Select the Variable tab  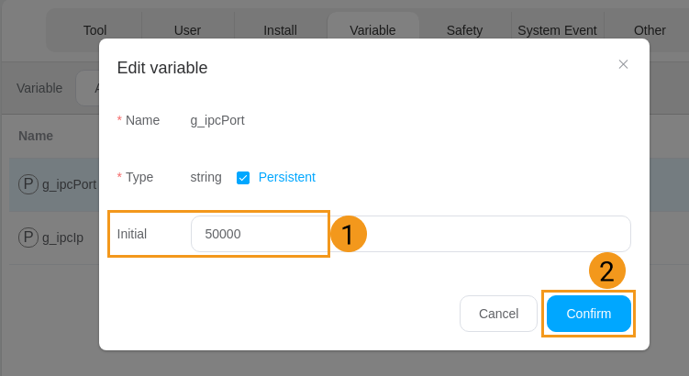tap(372, 30)
